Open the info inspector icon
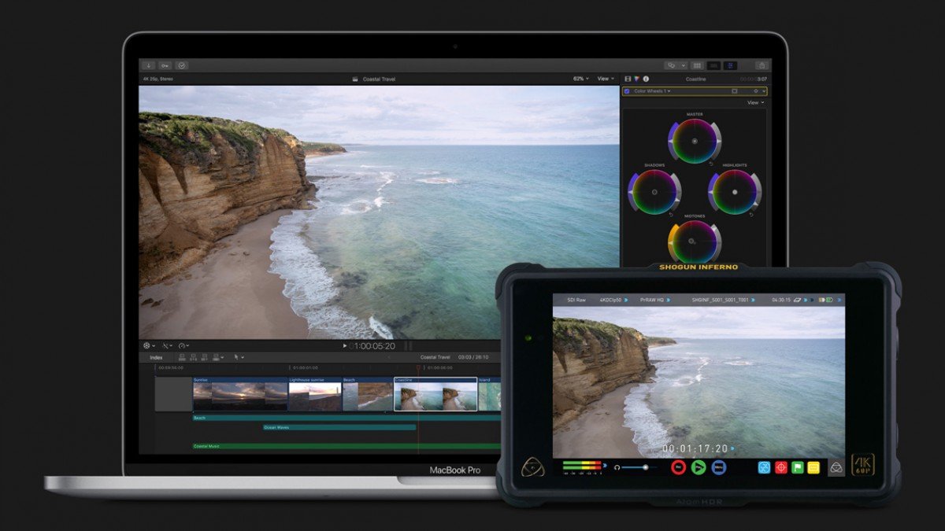This screenshot has height=531, width=945. coord(646,79)
